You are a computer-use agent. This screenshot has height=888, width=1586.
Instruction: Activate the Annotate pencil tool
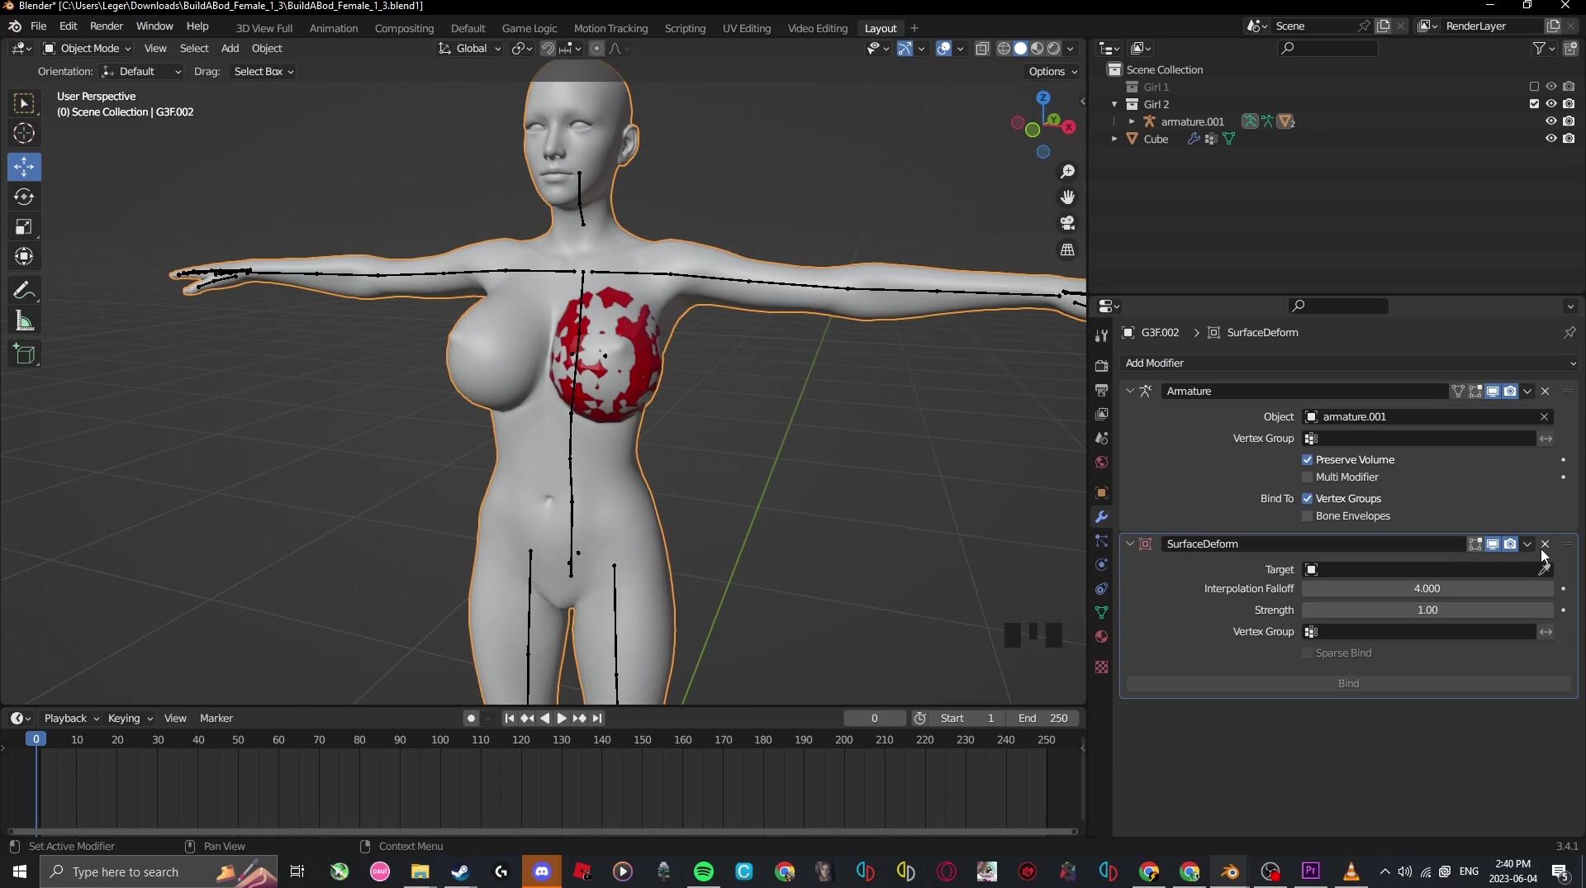pyautogui.click(x=24, y=291)
